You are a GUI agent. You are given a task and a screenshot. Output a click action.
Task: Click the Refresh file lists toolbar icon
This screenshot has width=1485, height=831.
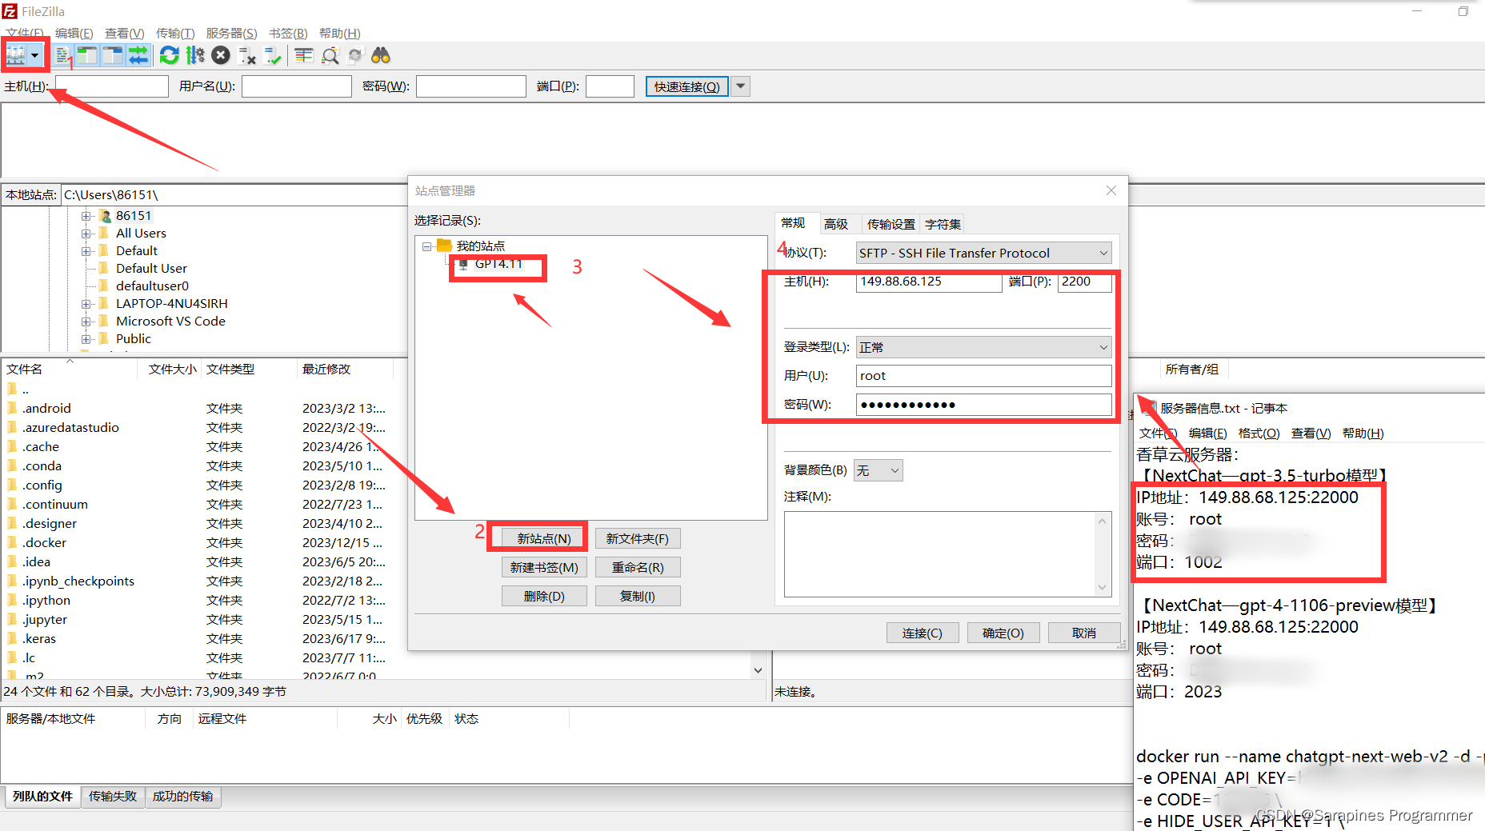pyautogui.click(x=169, y=54)
